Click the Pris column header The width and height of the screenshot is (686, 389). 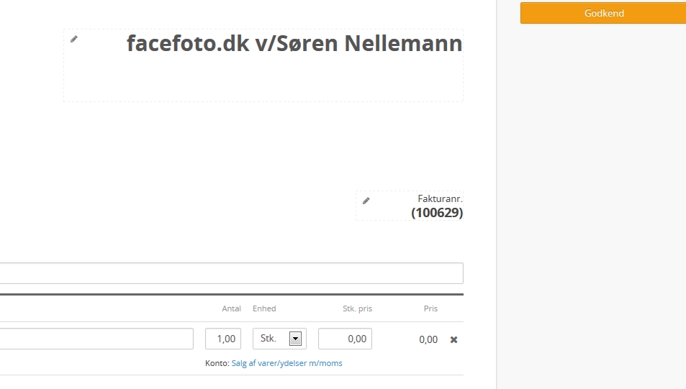(430, 308)
